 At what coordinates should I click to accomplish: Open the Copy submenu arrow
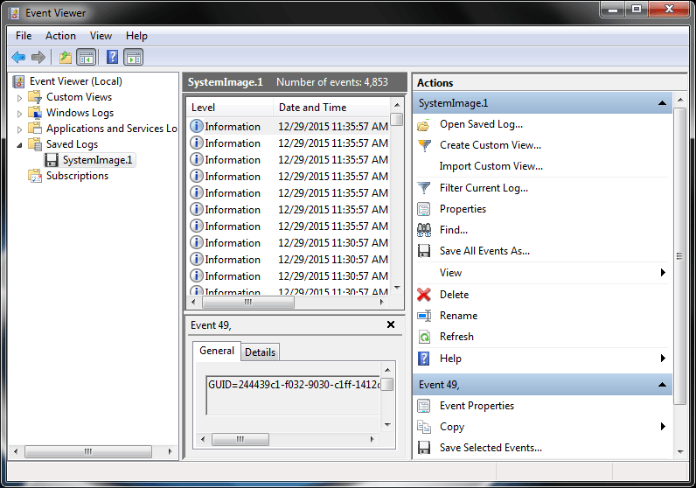pyautogui.click(x=663, y=427)
